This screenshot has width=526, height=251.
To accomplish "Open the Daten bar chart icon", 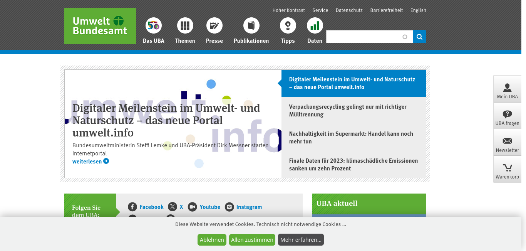I will pyautogui.click(x=315, y=26).
